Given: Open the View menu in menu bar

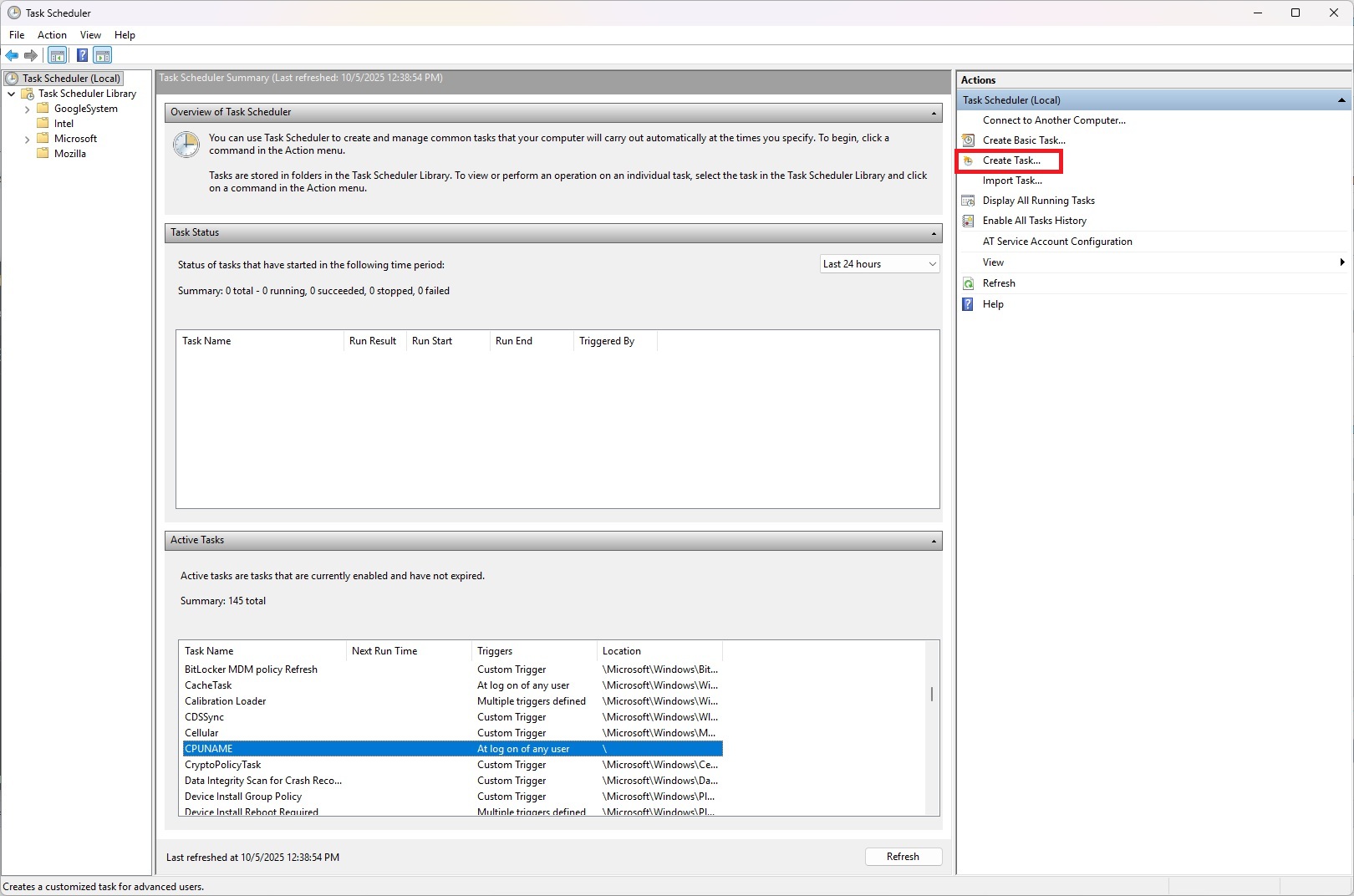Looking at the screenshot, I should coord(90,35).
